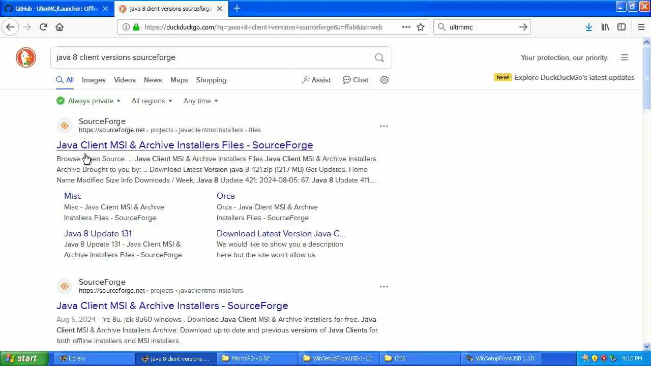Image resolution: width=651 pixels, height=366 pixels.
Task: Switch to News results
Action: coord(153,80)
